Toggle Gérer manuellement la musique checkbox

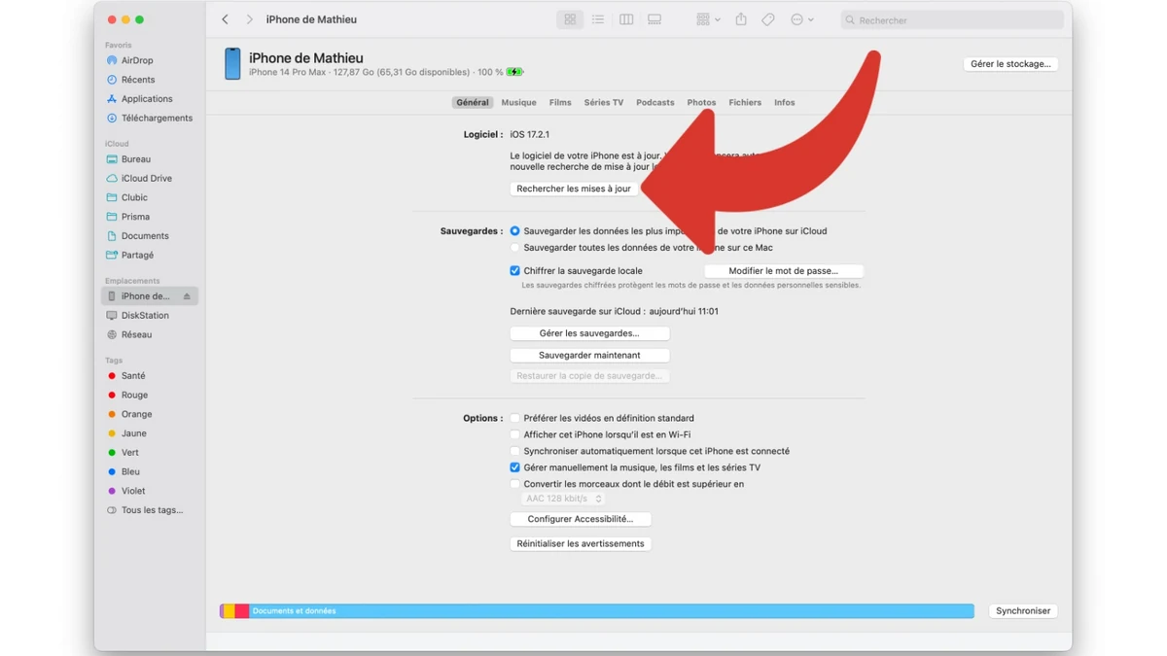tap(515, 467)
